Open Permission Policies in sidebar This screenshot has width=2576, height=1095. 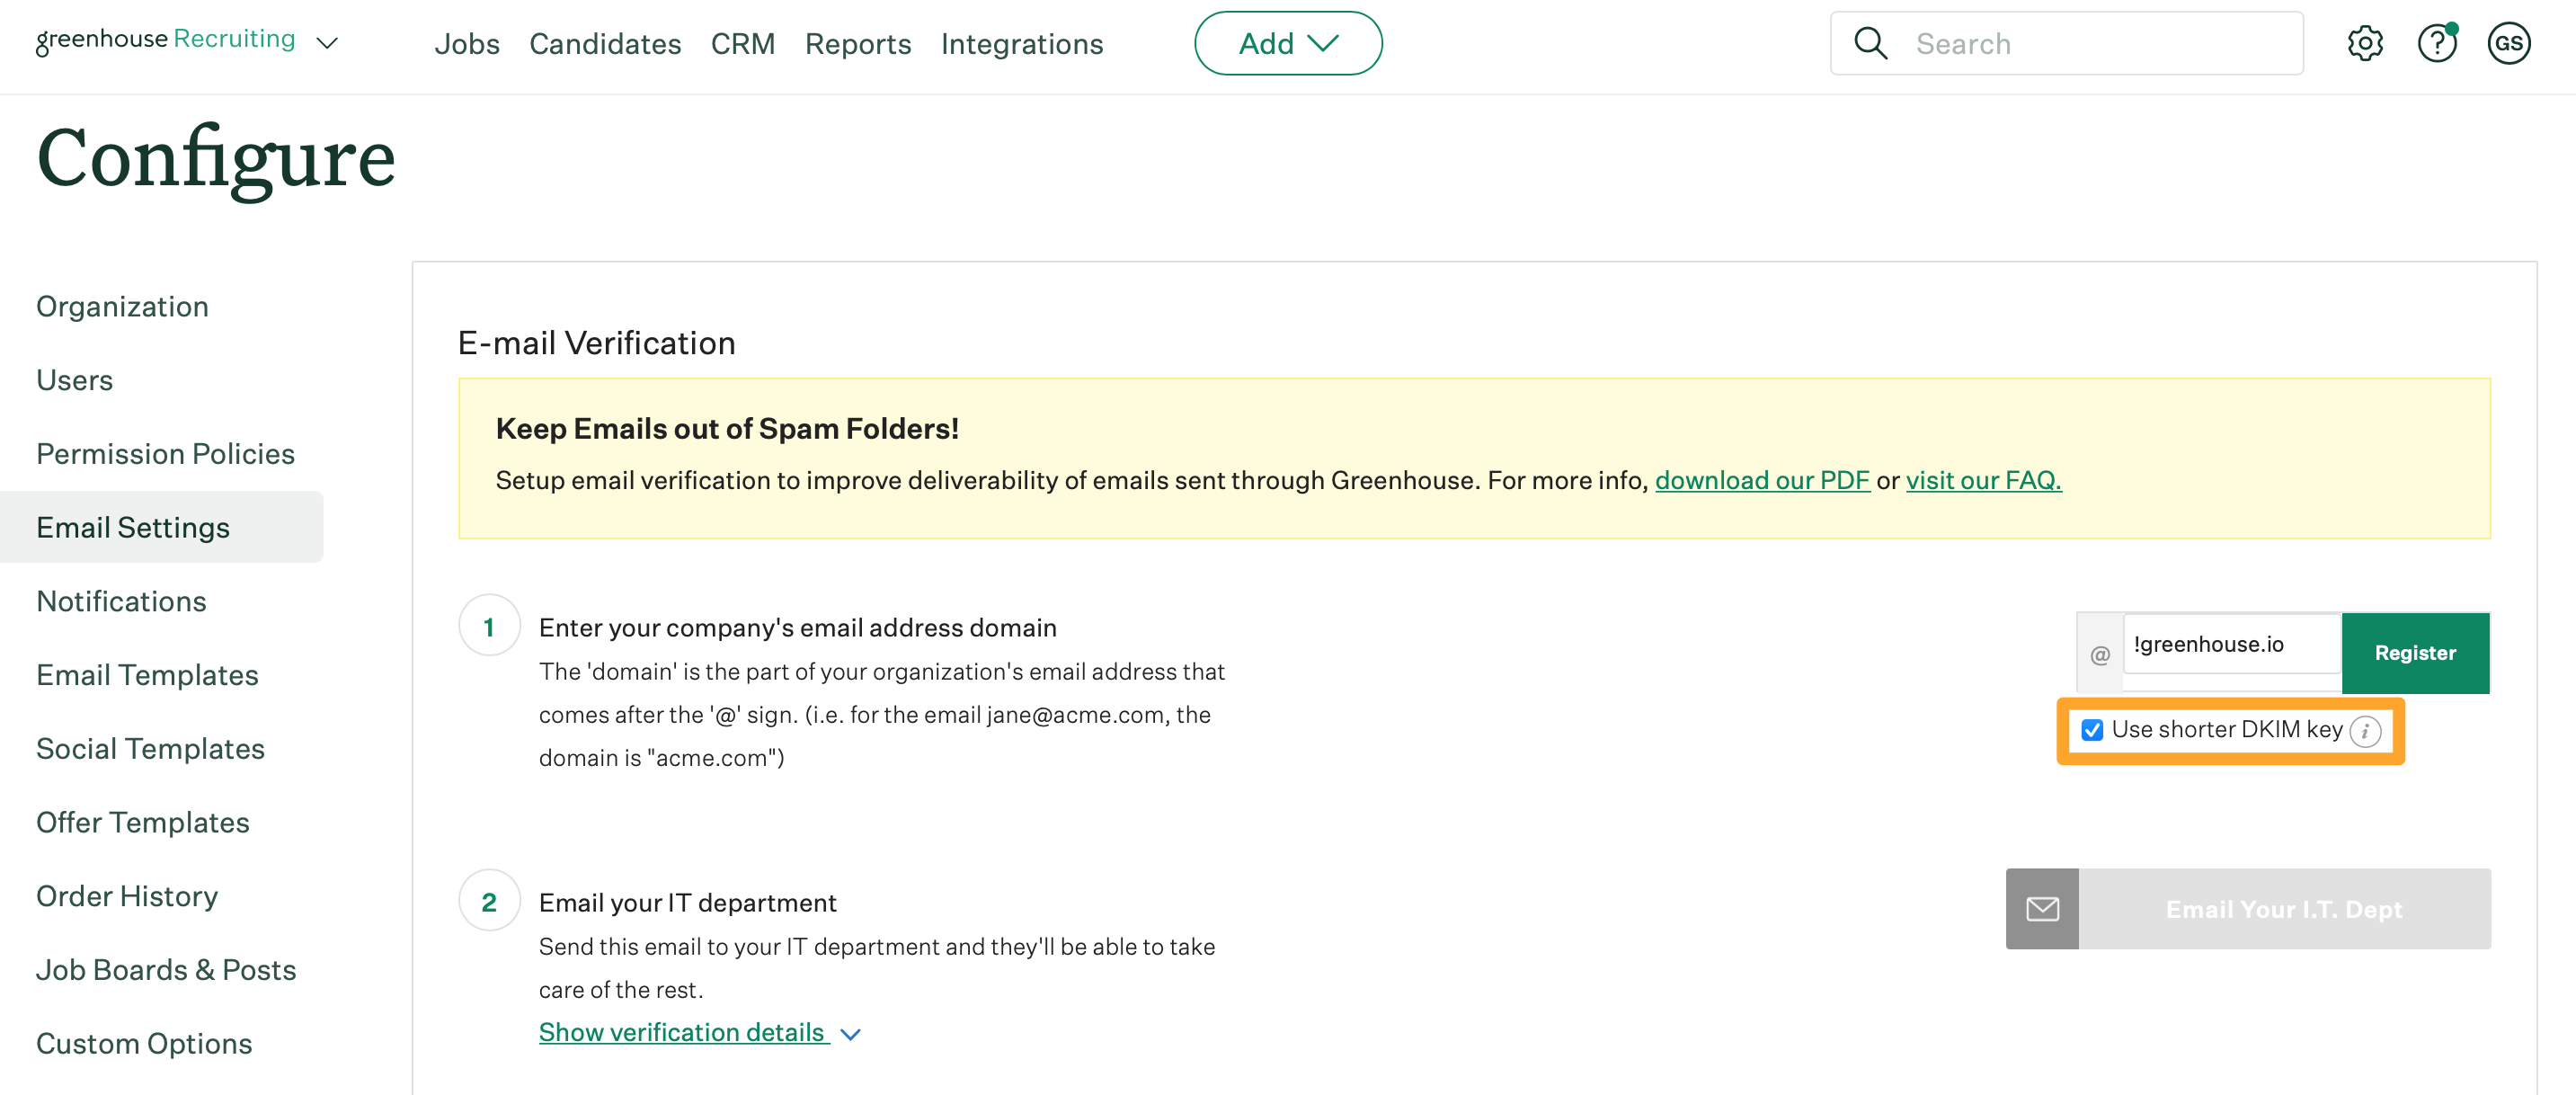[165, 454]
